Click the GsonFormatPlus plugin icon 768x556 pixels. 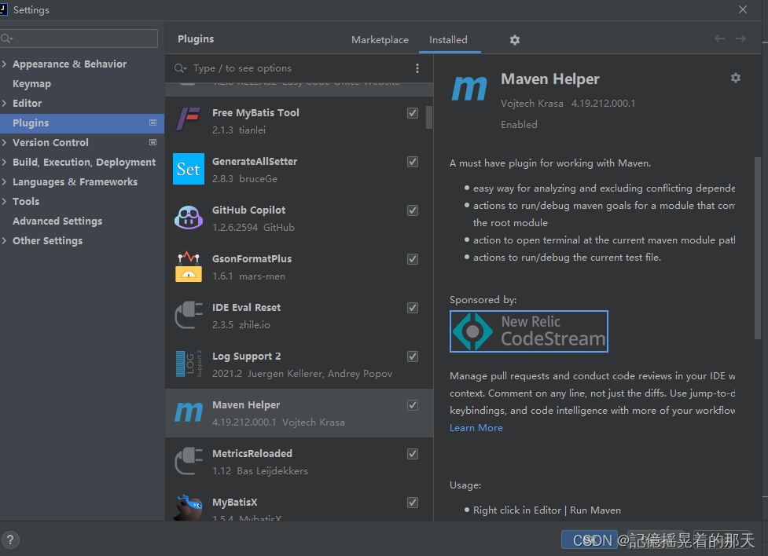(x=189, y=266)
